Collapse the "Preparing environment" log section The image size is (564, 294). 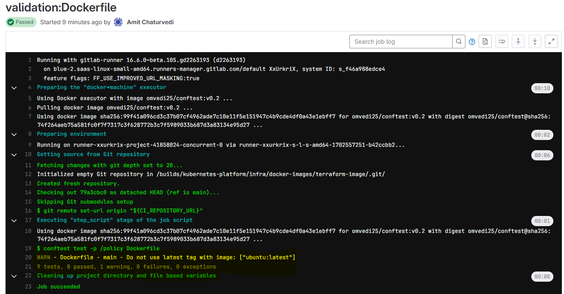pyautogui.click(x=14, y=134)
